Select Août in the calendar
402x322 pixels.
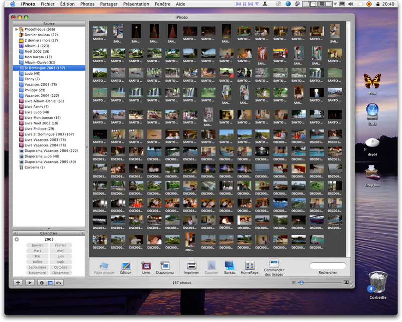point(61,262)
